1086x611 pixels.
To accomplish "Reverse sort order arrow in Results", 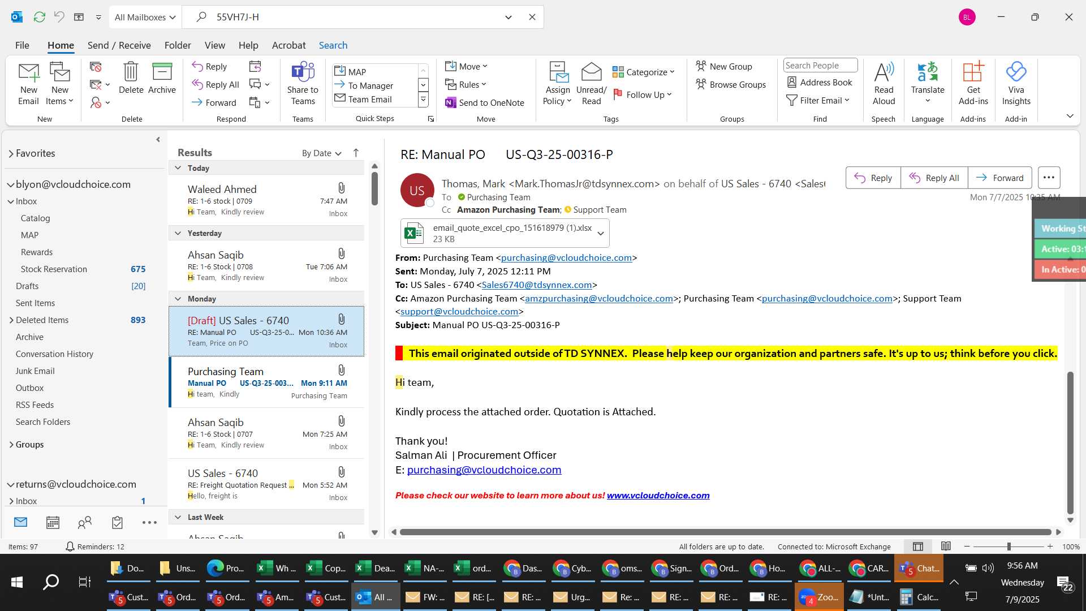I will (x=356, y=153).
